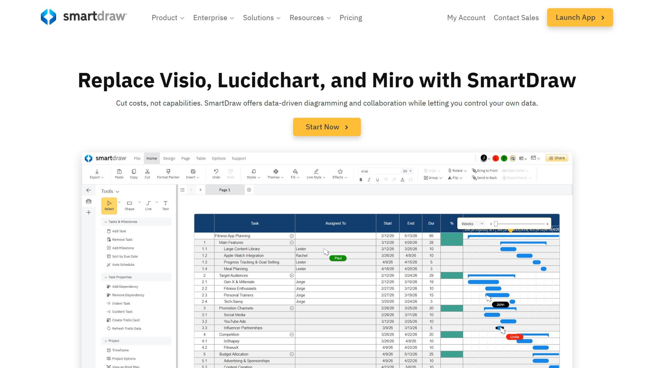Collapse the Target Audiences task group
The height and width of the screenshot is (368, 654).
[x=292, y=276]
